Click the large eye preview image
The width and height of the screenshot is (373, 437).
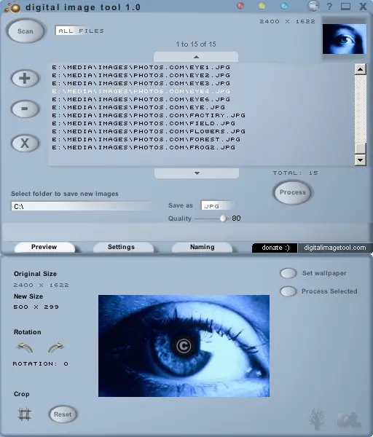point(184,346)
